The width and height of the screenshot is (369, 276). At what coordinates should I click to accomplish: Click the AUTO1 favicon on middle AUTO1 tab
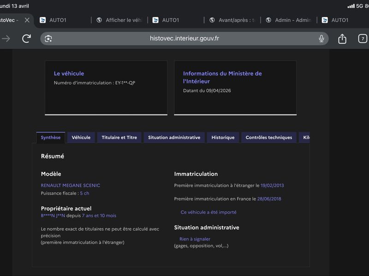pos(155,20)
